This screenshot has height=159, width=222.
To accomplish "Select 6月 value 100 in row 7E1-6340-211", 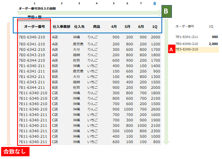I will 143,66.
